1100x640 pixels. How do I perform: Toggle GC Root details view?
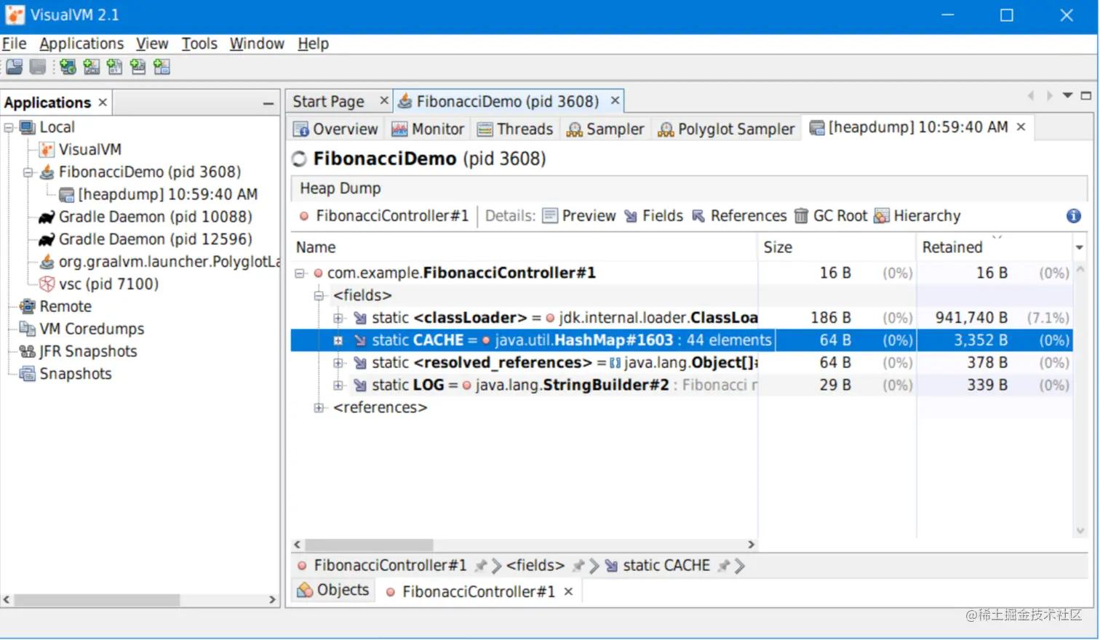point(831,216)
